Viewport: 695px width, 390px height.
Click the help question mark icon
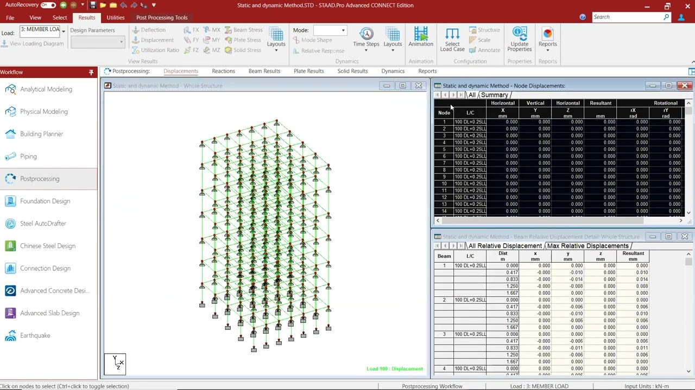point(583,17)
